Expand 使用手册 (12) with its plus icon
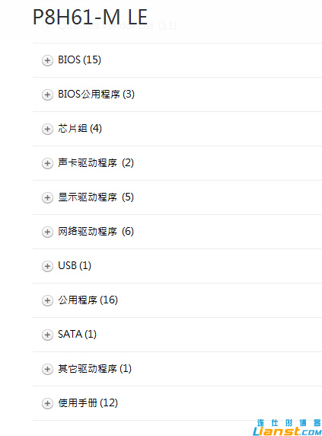 (x=47, y=403)
